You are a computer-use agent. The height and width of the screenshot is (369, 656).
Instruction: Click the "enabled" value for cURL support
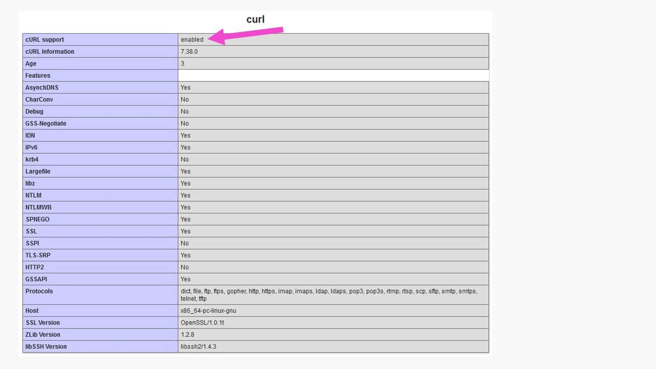click(x=192, y=39)
